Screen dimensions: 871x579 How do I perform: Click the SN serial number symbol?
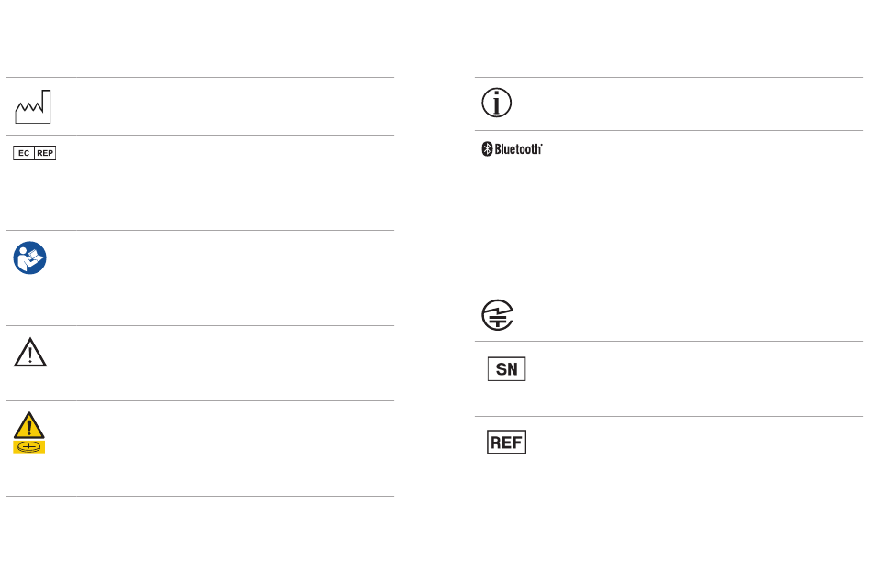coord(507,369)
